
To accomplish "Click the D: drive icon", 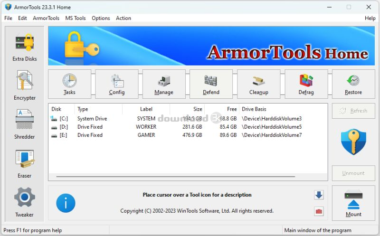I will 54,127.
